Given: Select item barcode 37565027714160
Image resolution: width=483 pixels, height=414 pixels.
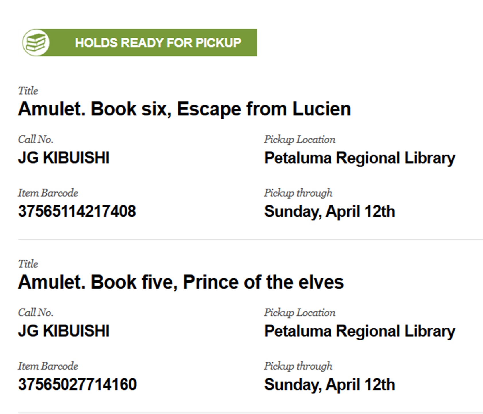Looking at the screenshot, I should pos(77,384).
